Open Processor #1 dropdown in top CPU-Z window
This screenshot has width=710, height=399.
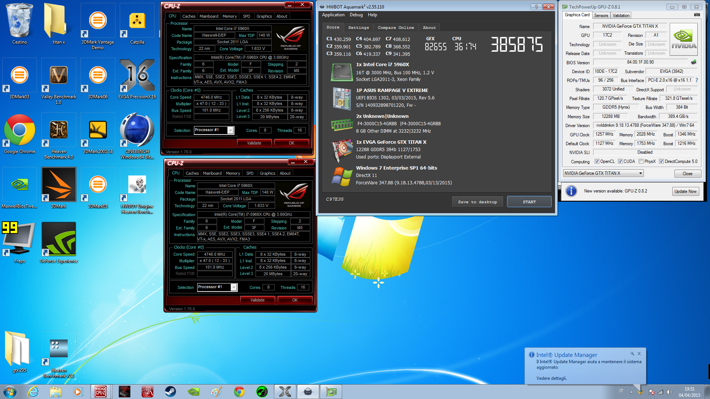(x=214, y=130)
